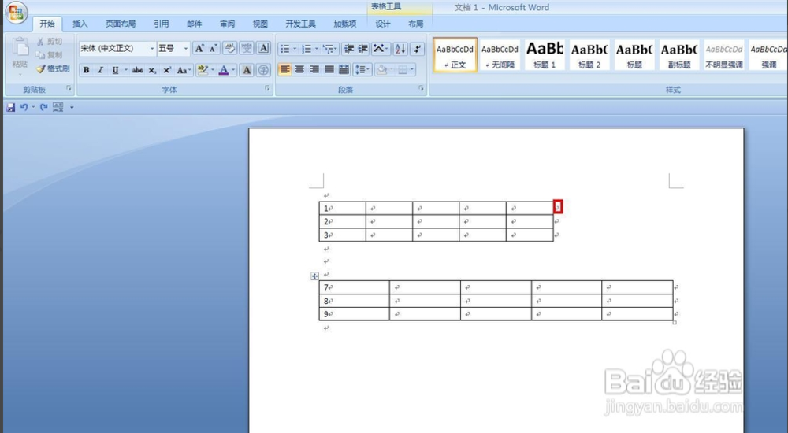Open the font color dropdown arrow
This screenshot has width=788, height=433.
click(x=233, y=70)
